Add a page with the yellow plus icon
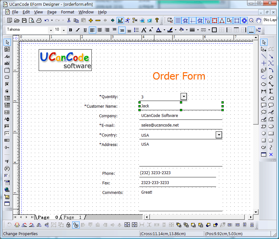Image resolution: width=279 pixels, height=239 pixels. (x=91, y=20)
